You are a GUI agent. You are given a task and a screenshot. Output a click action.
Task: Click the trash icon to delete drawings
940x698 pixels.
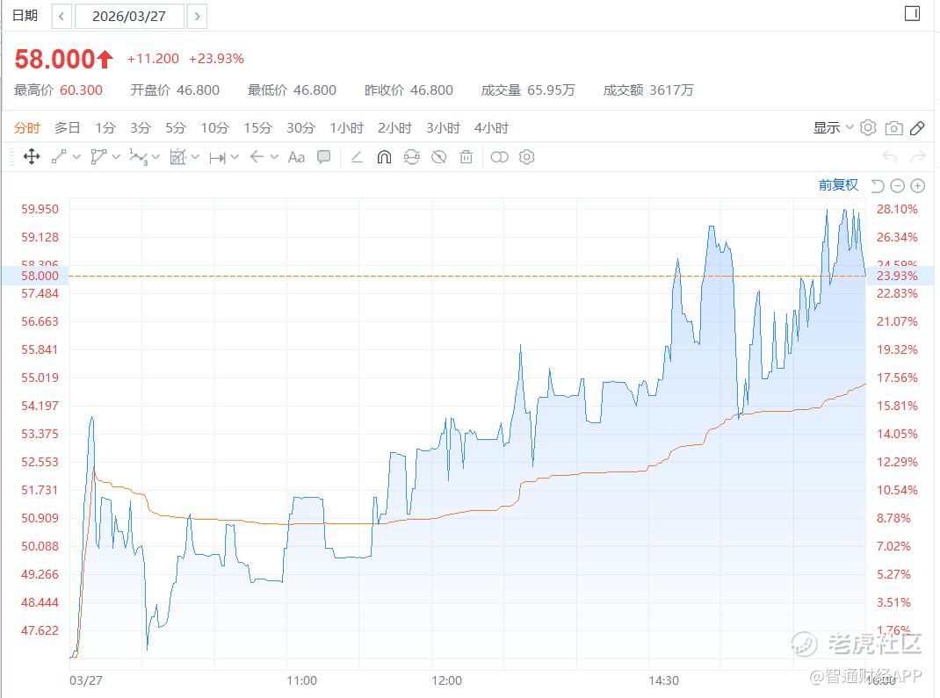[466, 157]
